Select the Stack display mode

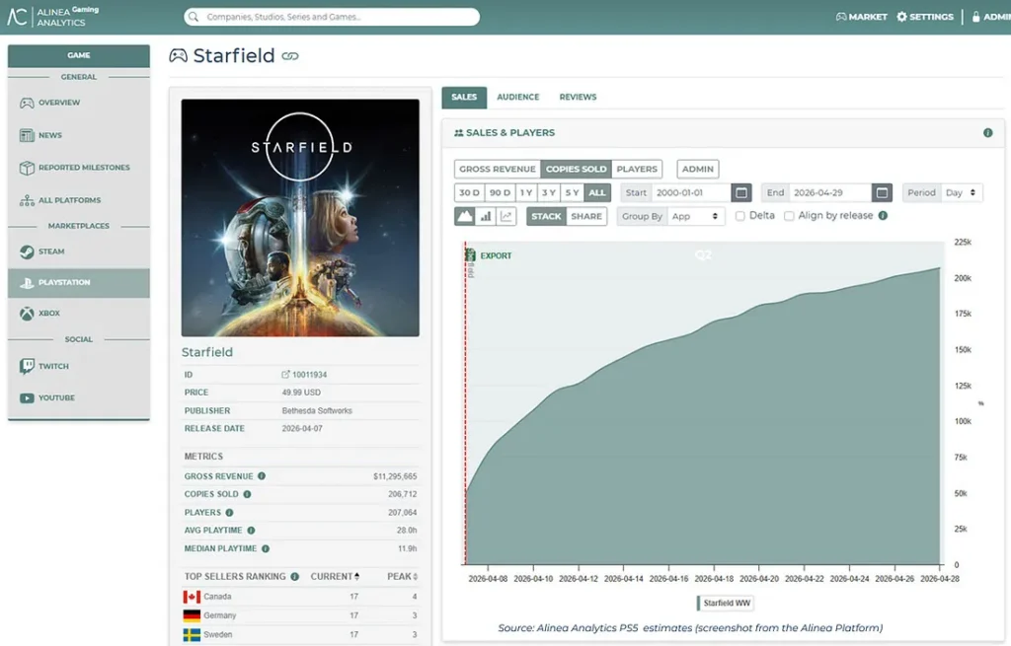click(546, 216)
